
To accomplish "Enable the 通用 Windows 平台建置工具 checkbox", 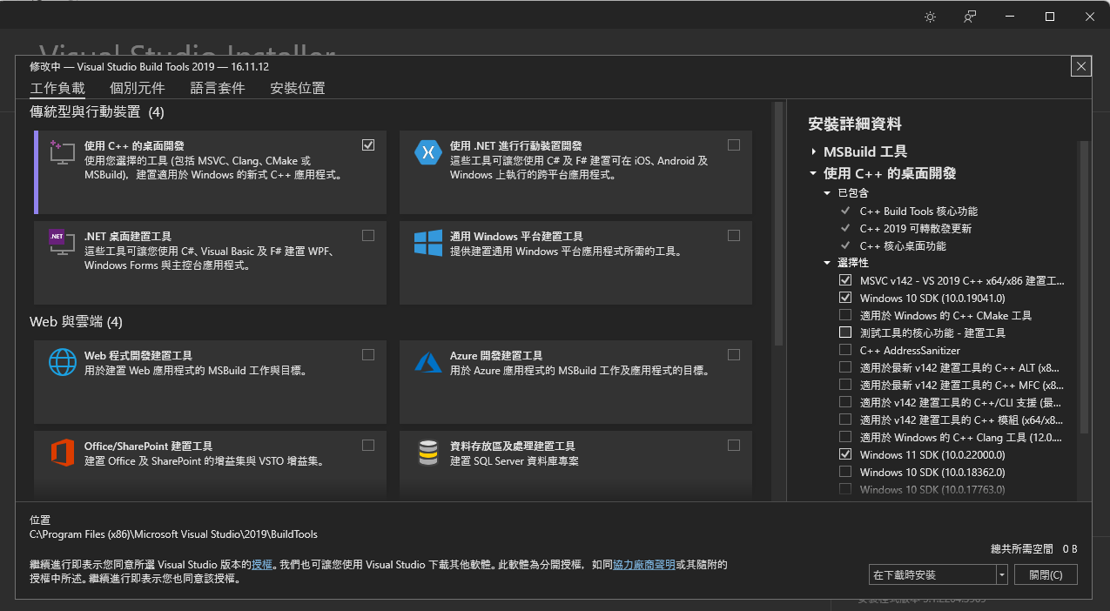I will [x=733, y=235].
